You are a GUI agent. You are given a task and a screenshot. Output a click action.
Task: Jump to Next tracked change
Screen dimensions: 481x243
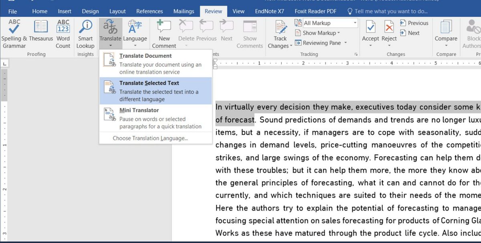click(x=410, y=33)
